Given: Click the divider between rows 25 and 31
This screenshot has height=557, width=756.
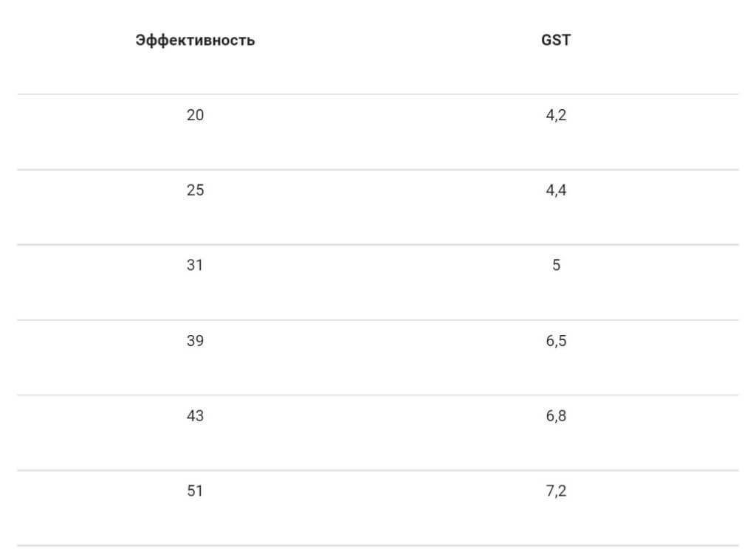Looking at the screenshot, I should coord(377,245).
